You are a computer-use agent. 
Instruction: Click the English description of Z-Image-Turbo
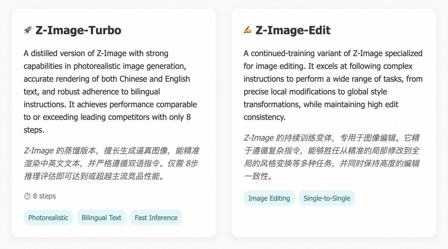click(x=110, y=91)
